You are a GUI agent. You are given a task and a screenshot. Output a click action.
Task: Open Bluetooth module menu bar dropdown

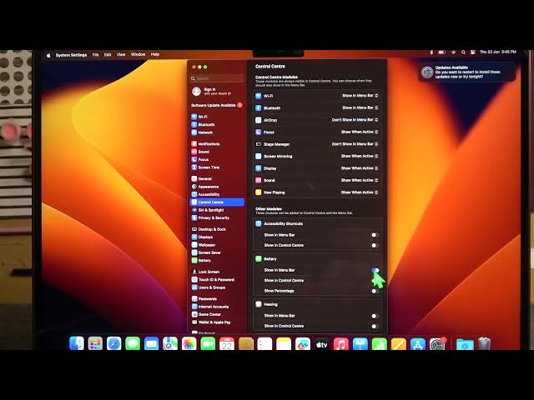360,107
